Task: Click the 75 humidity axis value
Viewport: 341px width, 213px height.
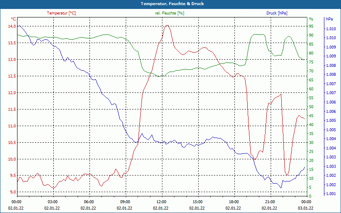Action: (311, 62)
